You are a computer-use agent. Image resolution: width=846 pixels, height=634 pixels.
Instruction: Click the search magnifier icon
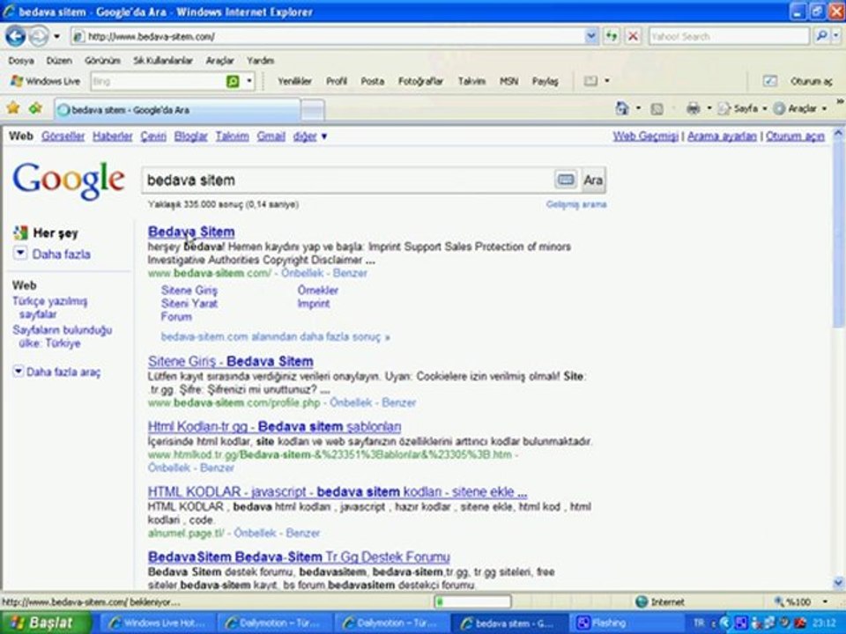coord(821,36)
